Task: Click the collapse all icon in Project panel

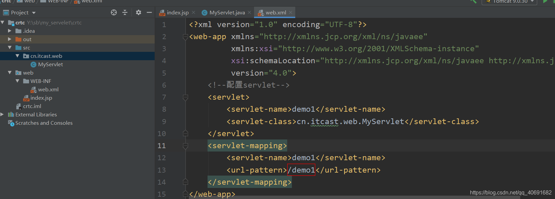Action: tap(125, 12)
